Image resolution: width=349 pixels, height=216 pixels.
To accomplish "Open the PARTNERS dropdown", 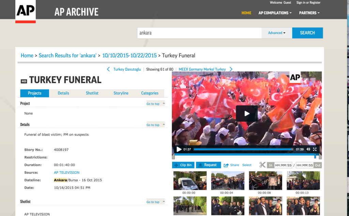I will click(x=309, y=13).
